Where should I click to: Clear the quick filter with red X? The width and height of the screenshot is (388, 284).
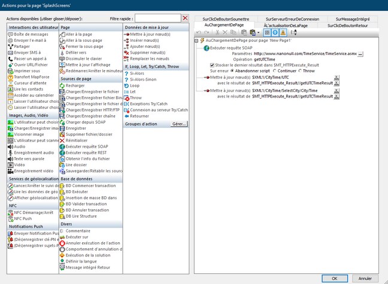(x=185, y=18)
